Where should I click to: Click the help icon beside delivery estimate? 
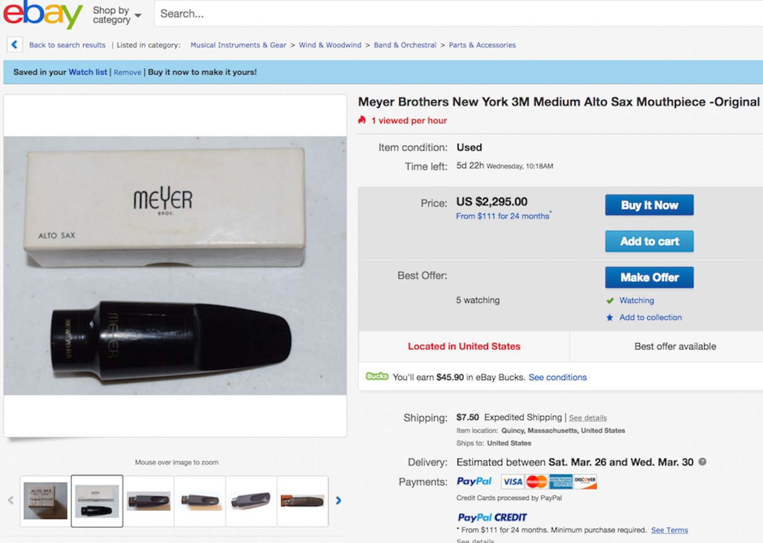(x=702, y=462)
